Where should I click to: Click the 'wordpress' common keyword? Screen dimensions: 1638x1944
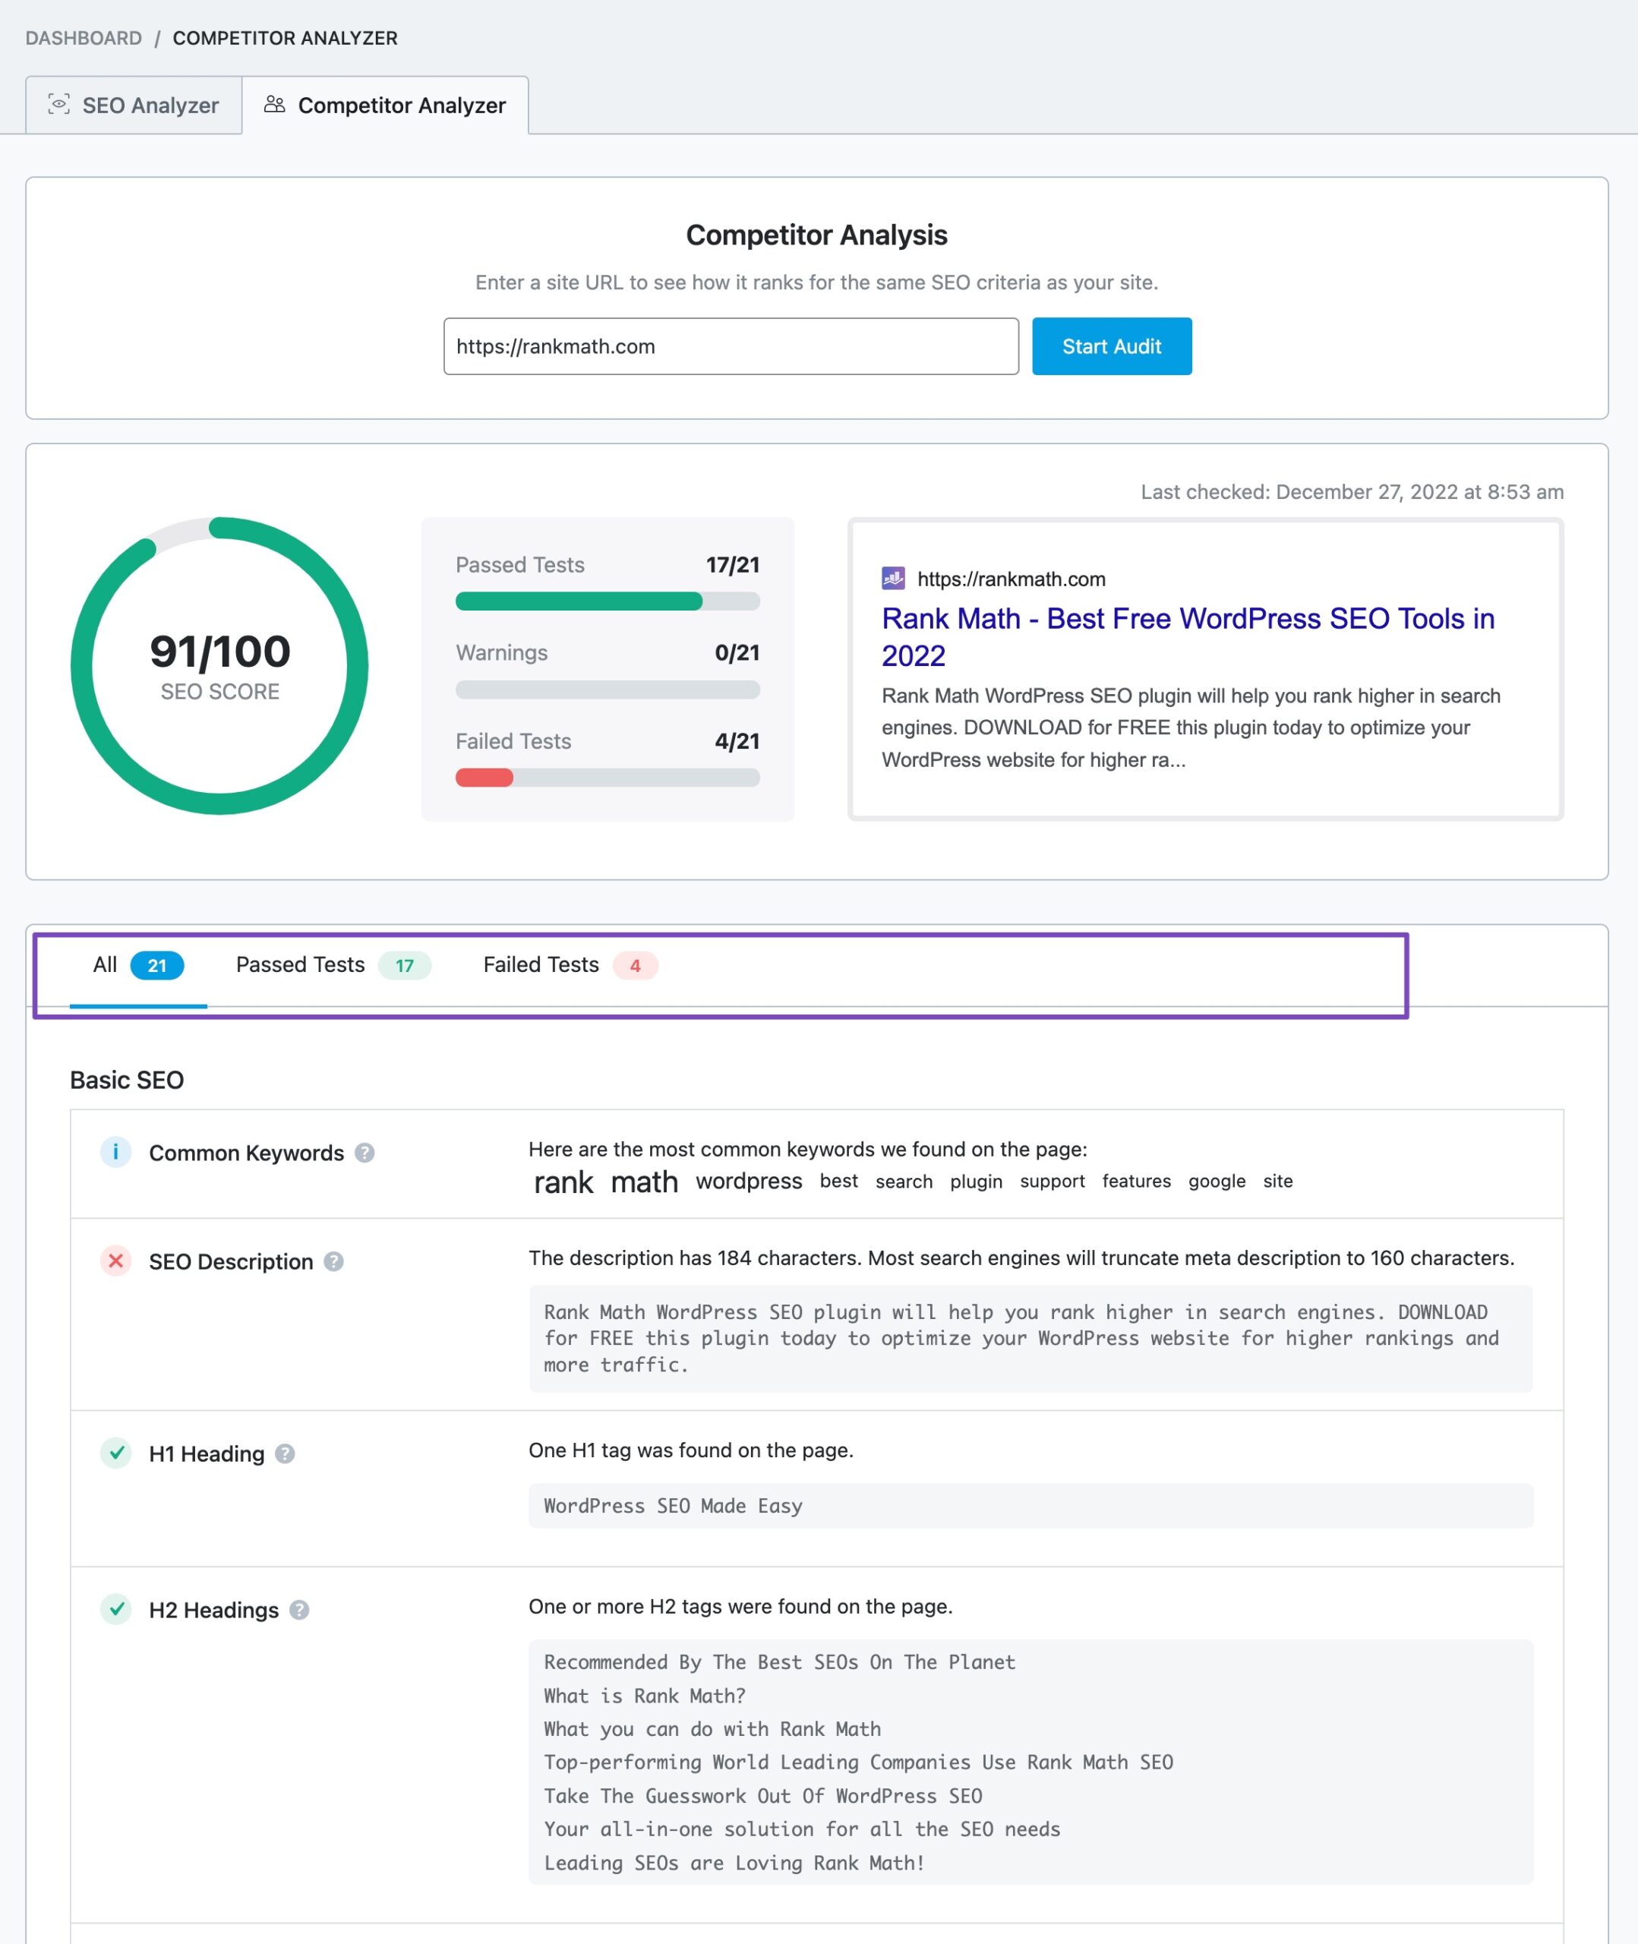(749, 1181)
